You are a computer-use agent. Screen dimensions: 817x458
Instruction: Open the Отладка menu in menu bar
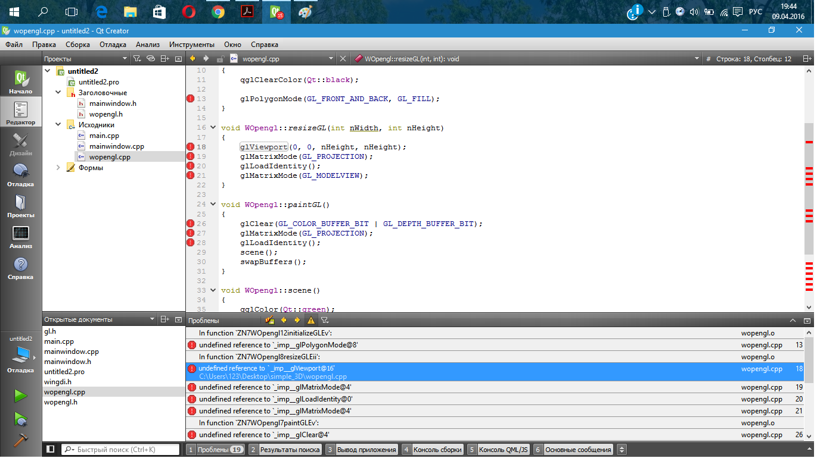[x=113, y=45]
